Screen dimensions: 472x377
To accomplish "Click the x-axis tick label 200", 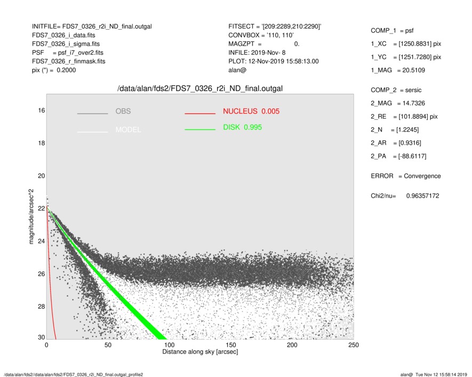I will click(x=292, y=345).
